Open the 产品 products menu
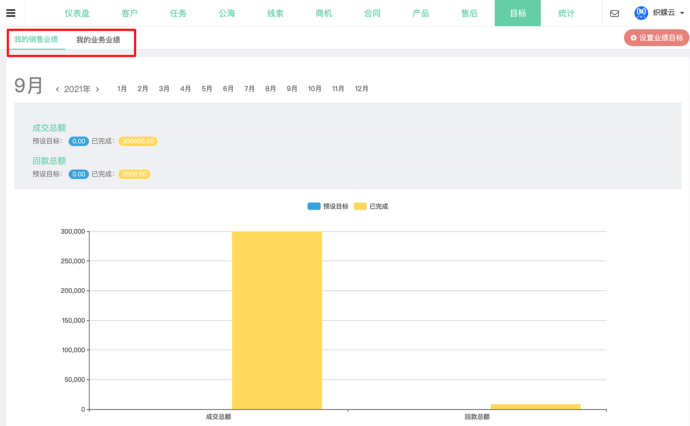 coord(421,13)
